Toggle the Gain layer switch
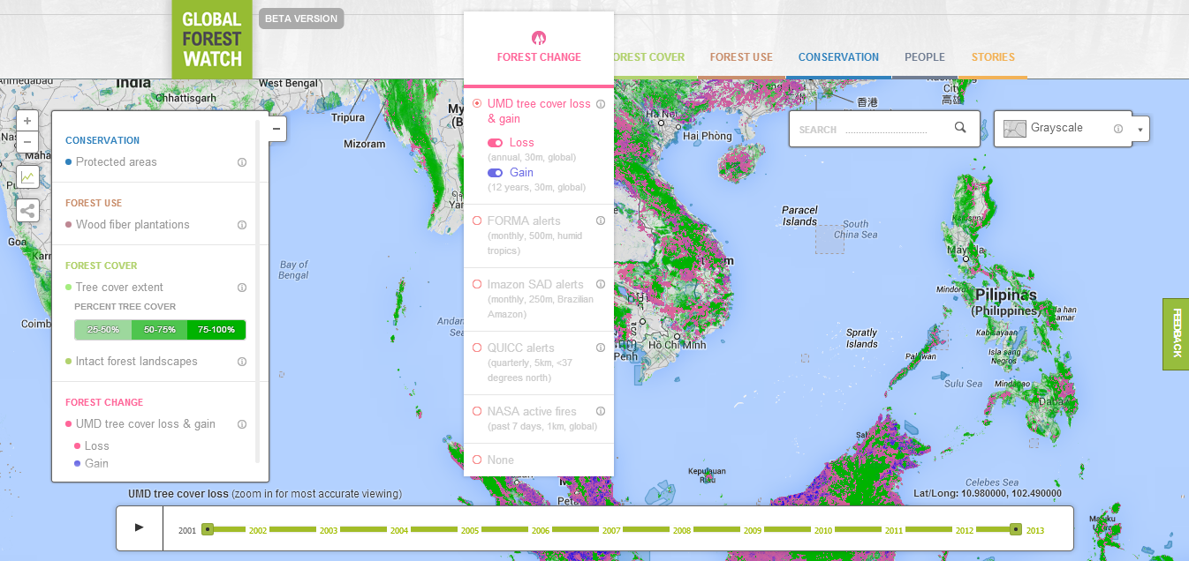Image resolution: width=1189 pixels, height=561 pixels. (496, 173)
